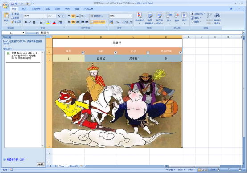Decrease decimal places
Viewport: 247px width, 173px height.
pos(131,22)
